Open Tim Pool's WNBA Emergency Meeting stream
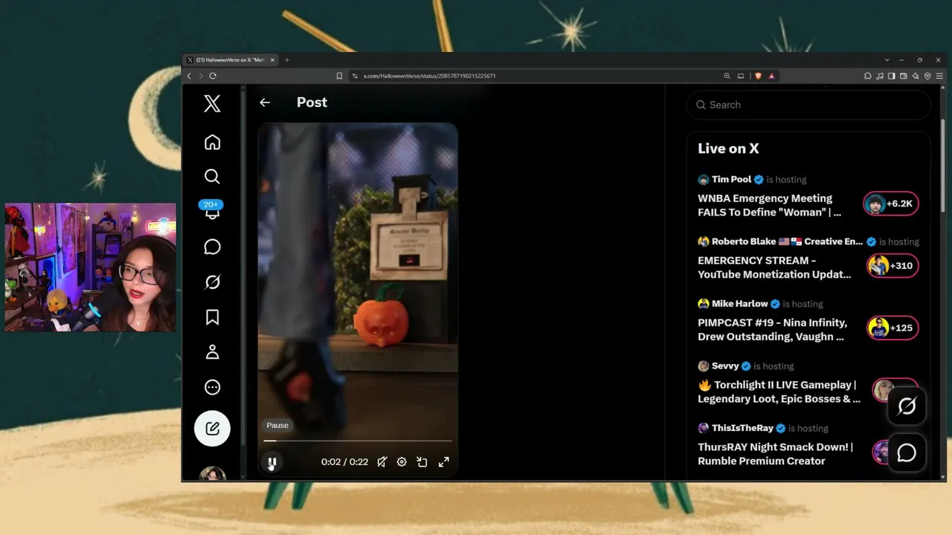The height and width of the screenshot is (535, 952). (x=769, y=205)
